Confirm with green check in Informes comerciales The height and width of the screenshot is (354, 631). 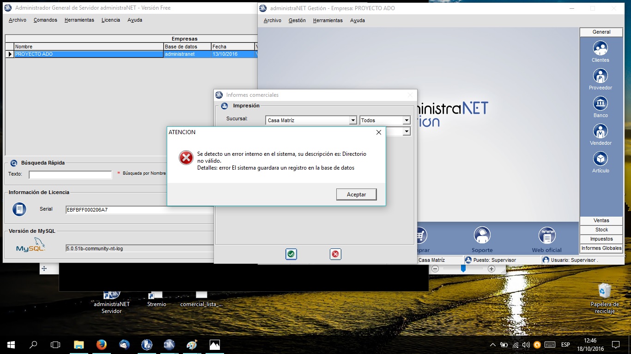click(x=291, y=254)
